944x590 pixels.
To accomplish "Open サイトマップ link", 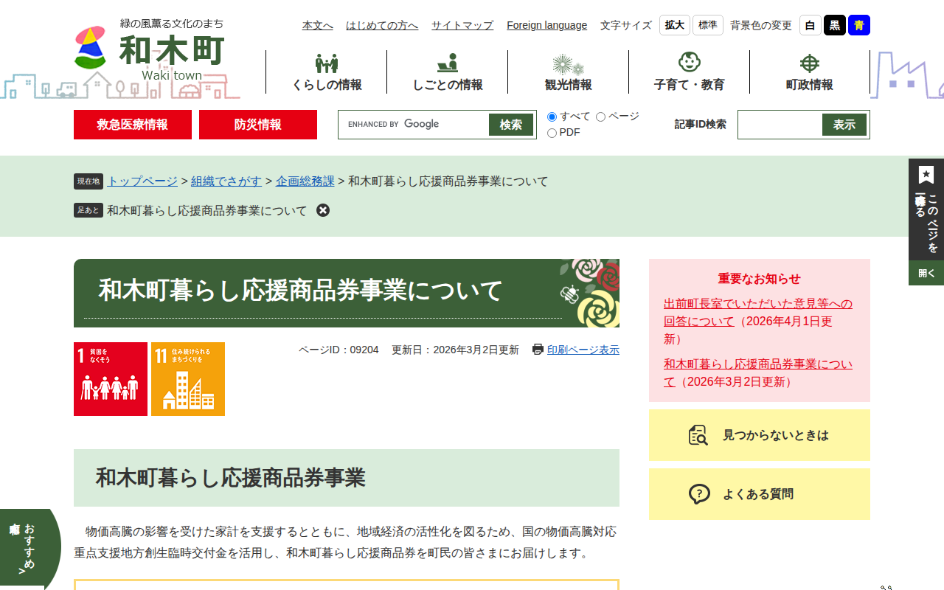I will [462, 25].
